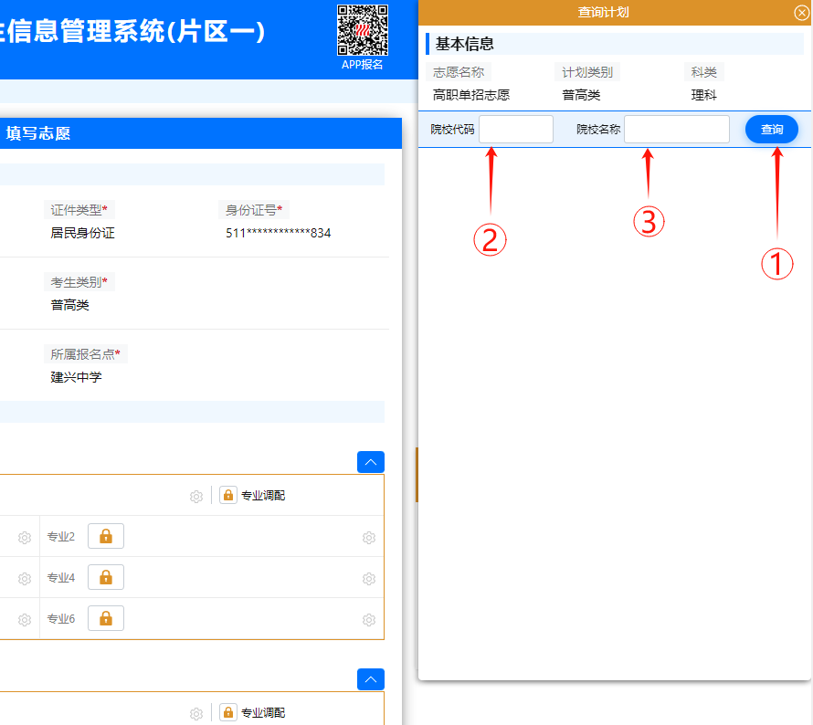The height and width of the screenshot is (725, 813).
Task: Collapse the first volunteer section with the chevron
Action: 370,461
